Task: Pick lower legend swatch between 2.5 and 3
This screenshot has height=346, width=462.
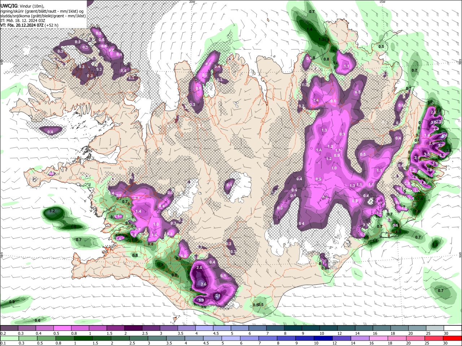Action: [x=139, y=338]
